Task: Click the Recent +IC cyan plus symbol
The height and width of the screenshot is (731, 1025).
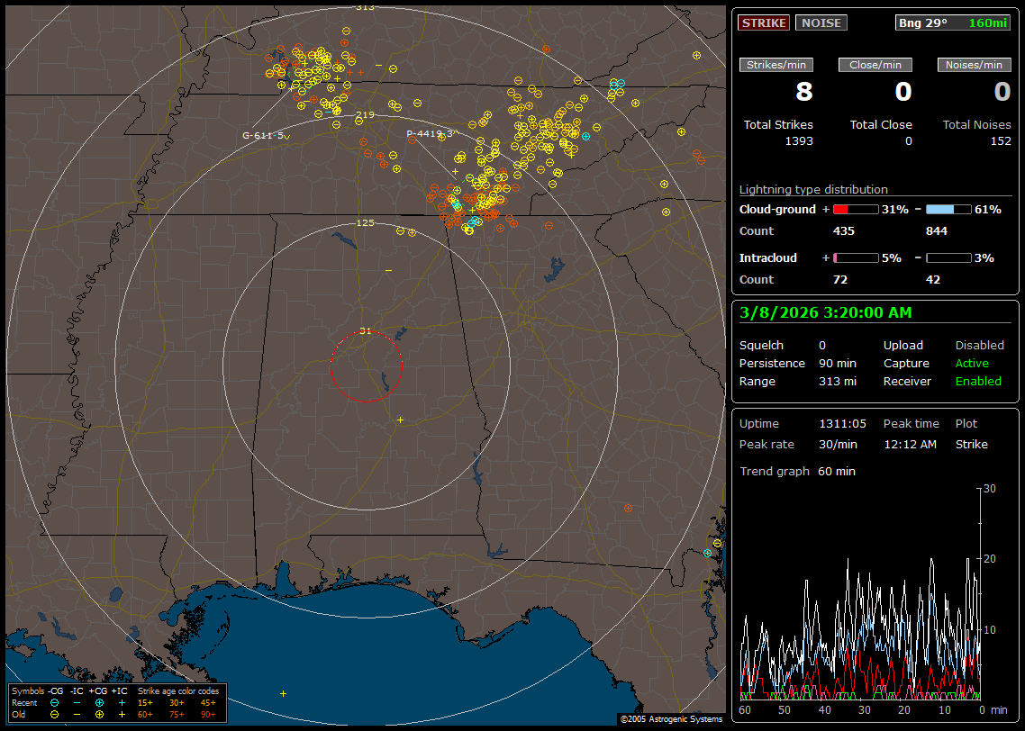Action: coord(122,702)
